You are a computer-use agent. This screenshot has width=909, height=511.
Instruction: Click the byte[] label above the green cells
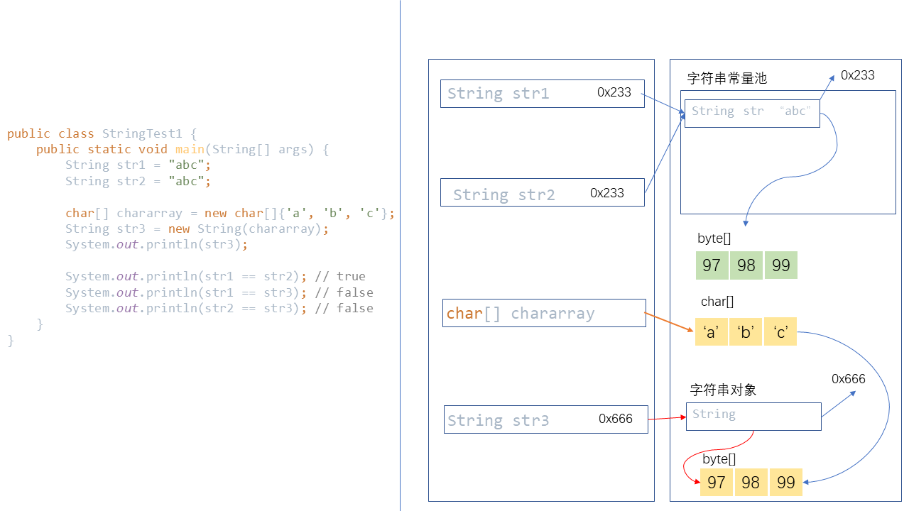(714, 238)
